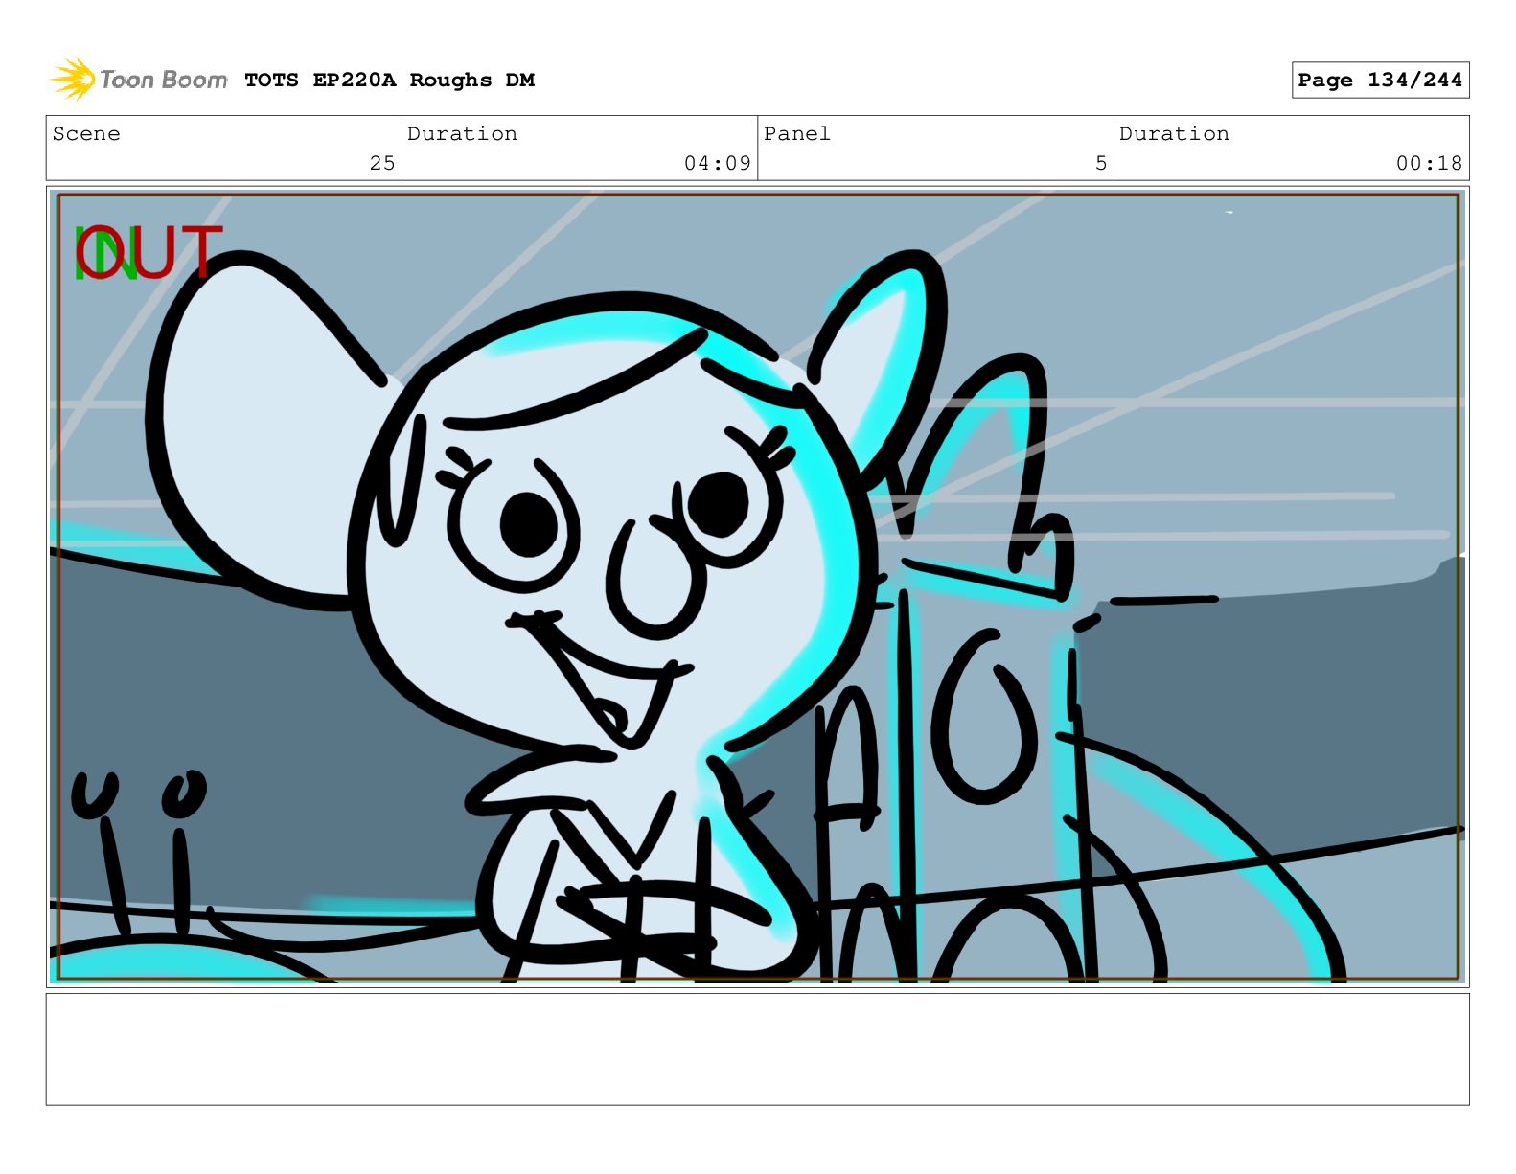
Task: Select the title text 'TOTS EP220A Roughs DM'
Action: pyautogui.click(x=390, y=81)
